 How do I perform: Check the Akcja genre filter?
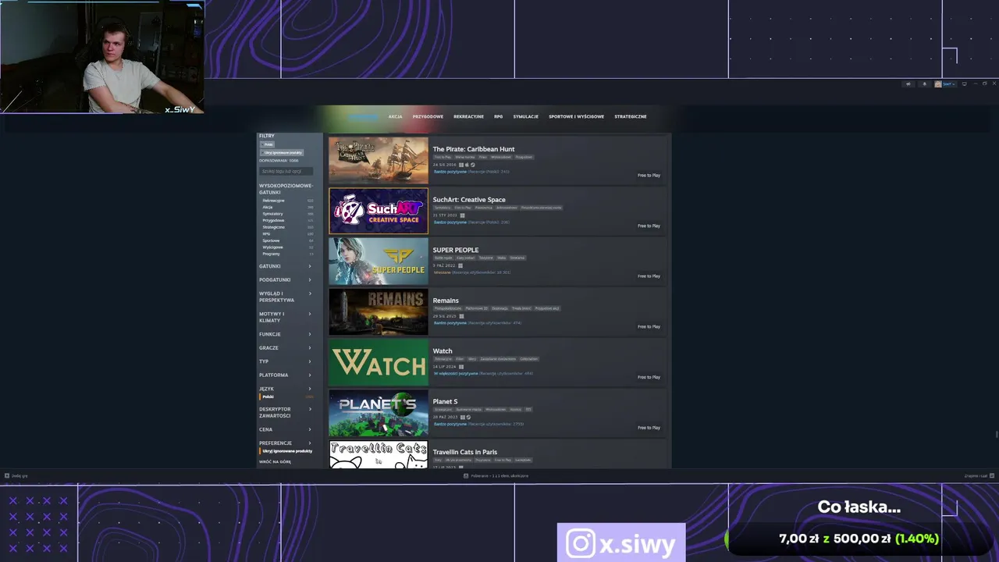coord(287,208)
